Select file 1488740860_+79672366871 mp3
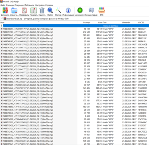This screenshot has width=149, height=145. [28, 82]
